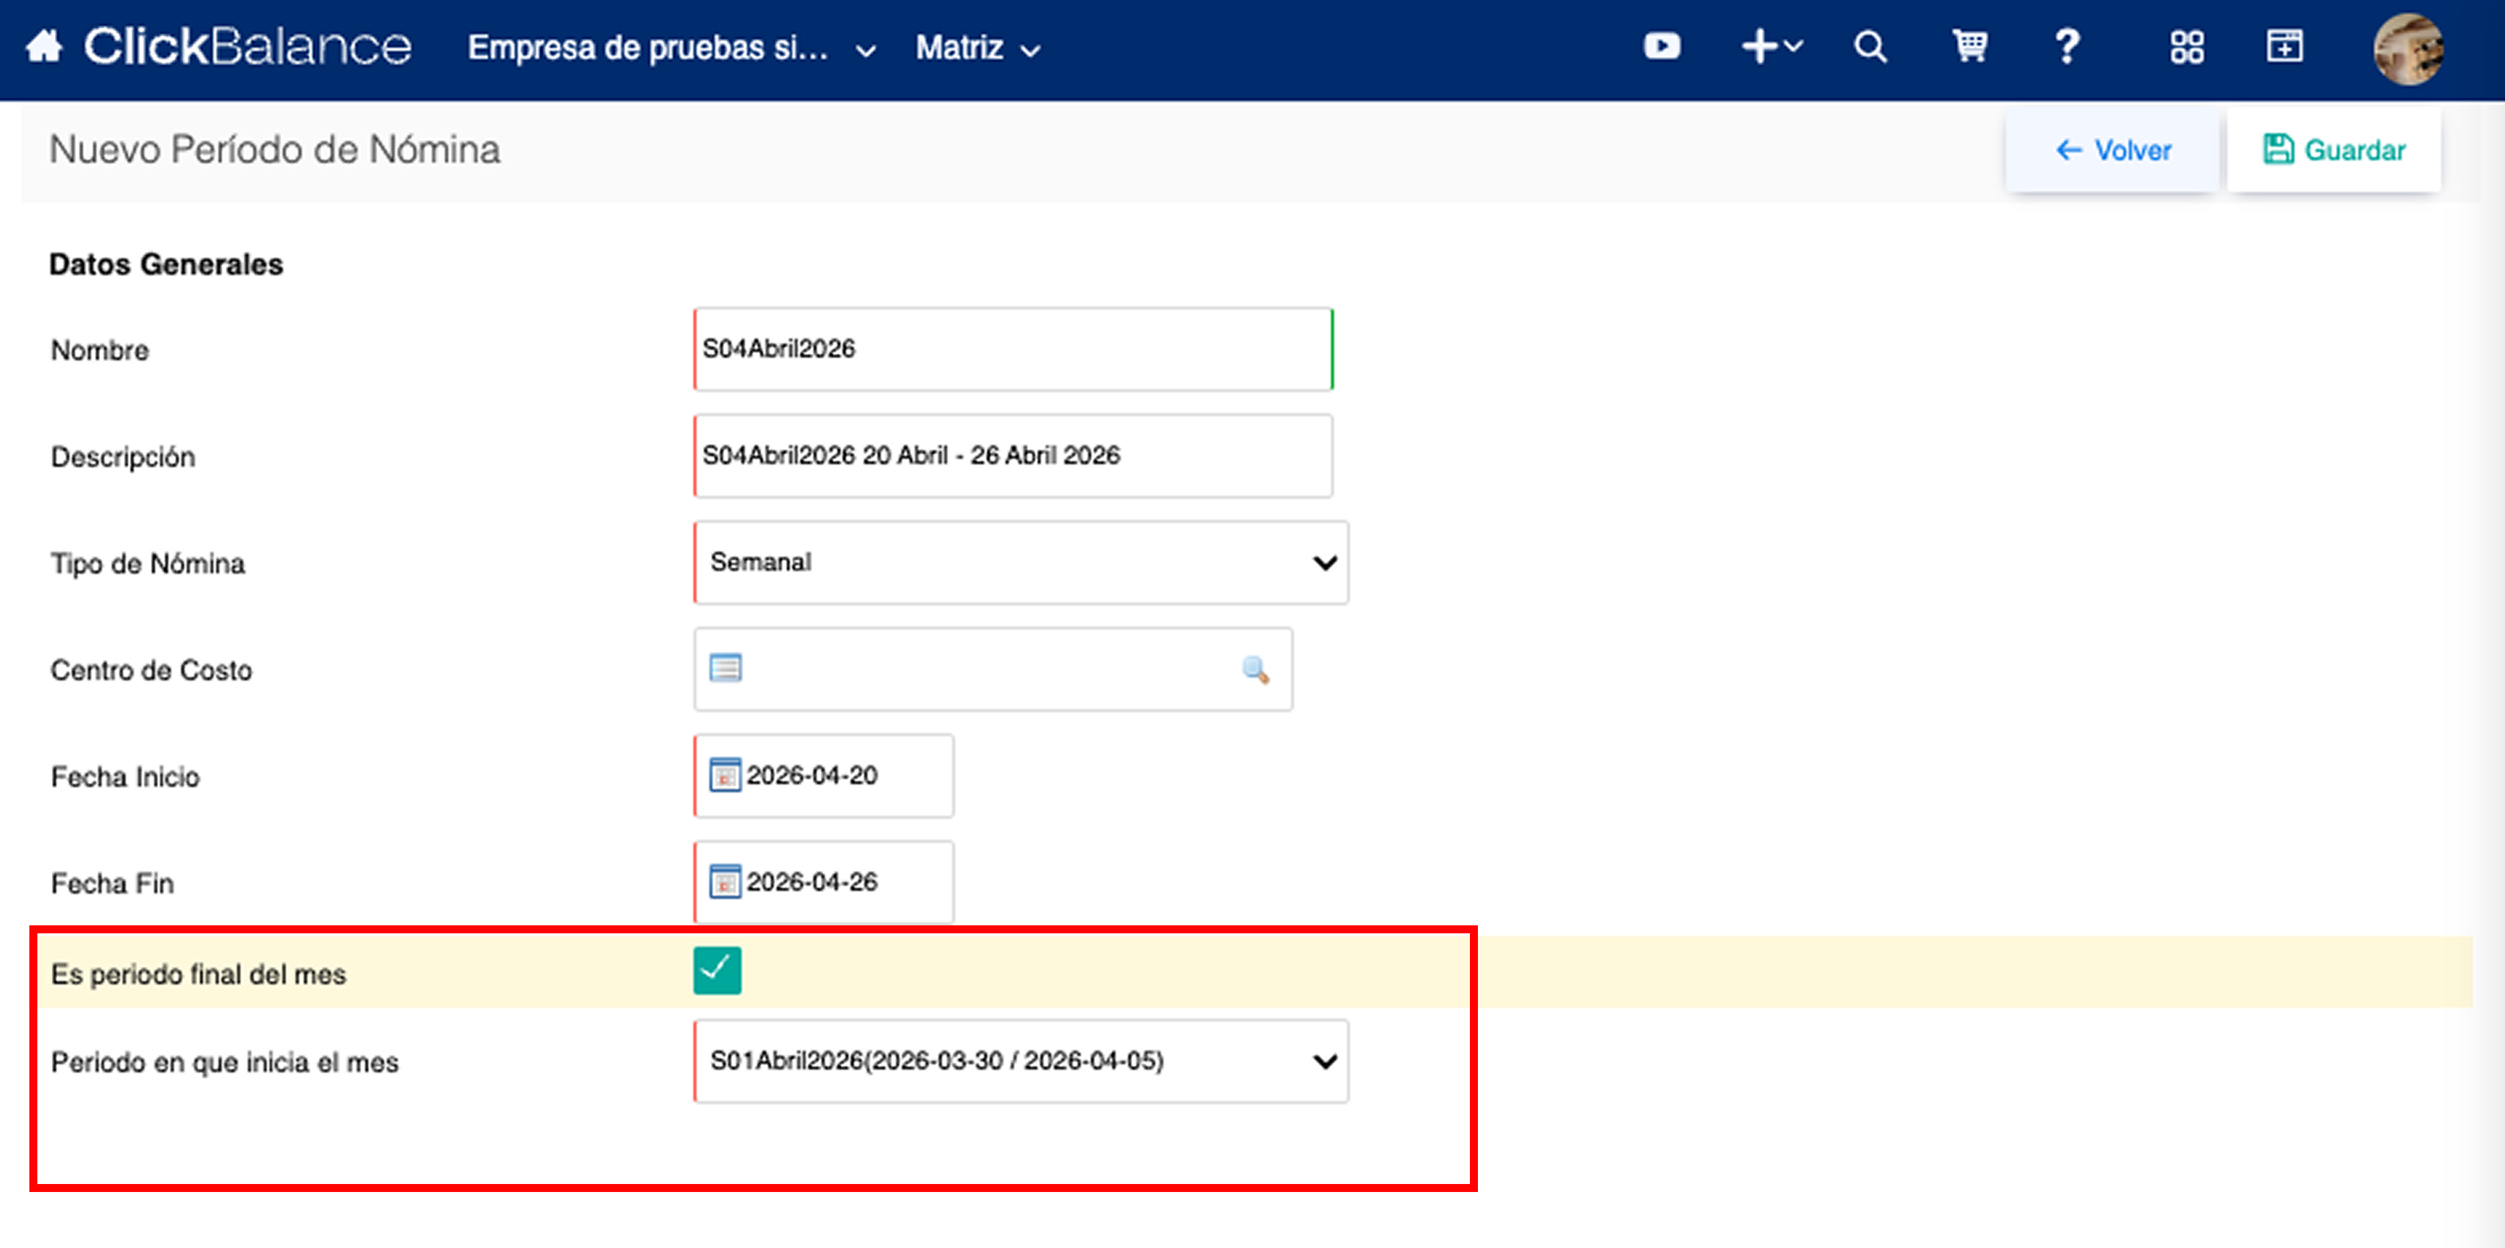Click the Guardar button
The image size is (2505, 1248).
(2334, 151)
